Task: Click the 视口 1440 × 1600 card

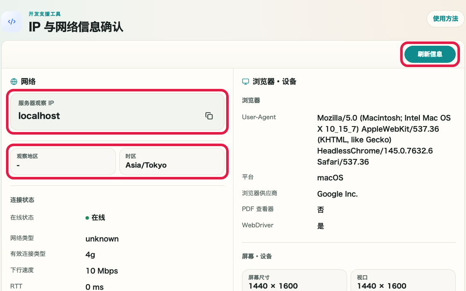Action: point(403,280)
